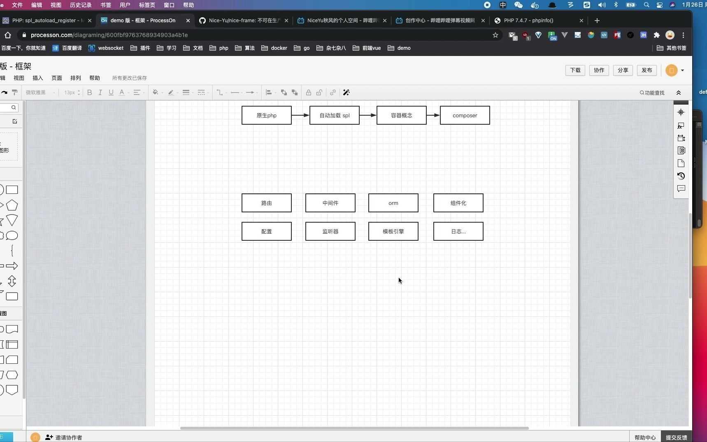Select the ellipse shape in shape library

[x=12, y=236]
